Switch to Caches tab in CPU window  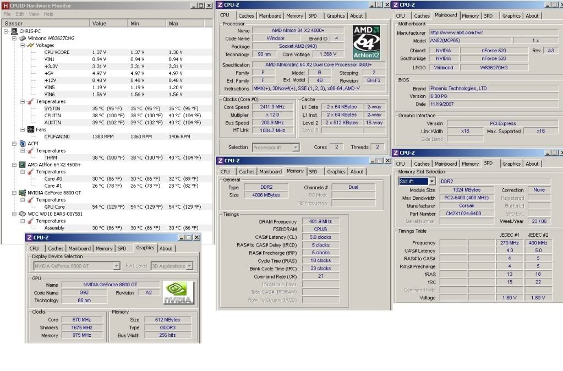tap(246, 16)
